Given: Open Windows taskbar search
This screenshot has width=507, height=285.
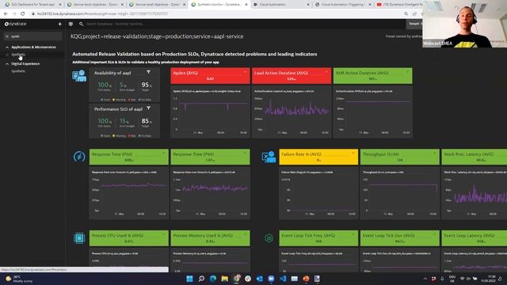Looking at the screenshot, I should pyautogui.click(x=201, y=279).
